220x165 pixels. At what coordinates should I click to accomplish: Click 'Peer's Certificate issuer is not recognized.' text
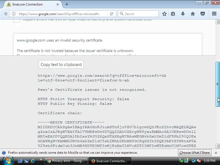tap(92, 90)
